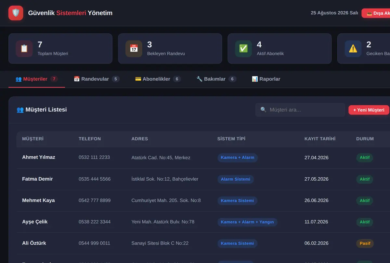Click address Sanayi Sitesi Blok C No:22
The image size is (390, 263).
tap(160, 243)
